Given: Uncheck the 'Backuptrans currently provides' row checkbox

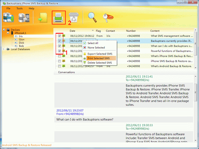Looking at the screenshot, I should (59, 41).
